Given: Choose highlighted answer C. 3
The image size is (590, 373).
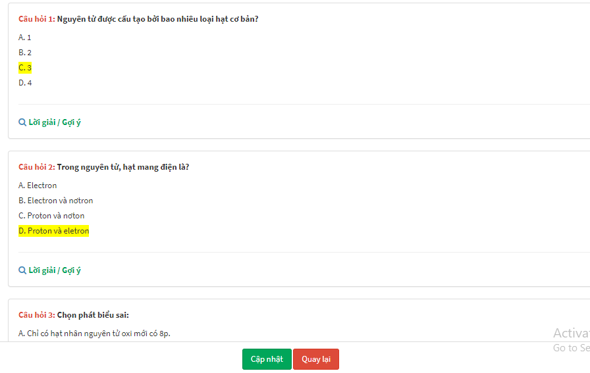Looking at the screenshot, I should (x=25, y=68).
